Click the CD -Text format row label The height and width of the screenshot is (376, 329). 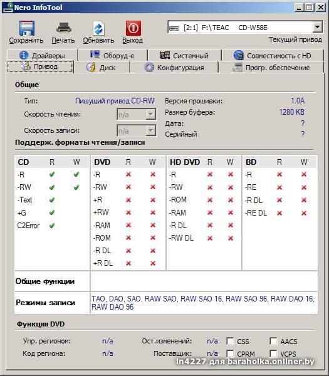point(24,200)
